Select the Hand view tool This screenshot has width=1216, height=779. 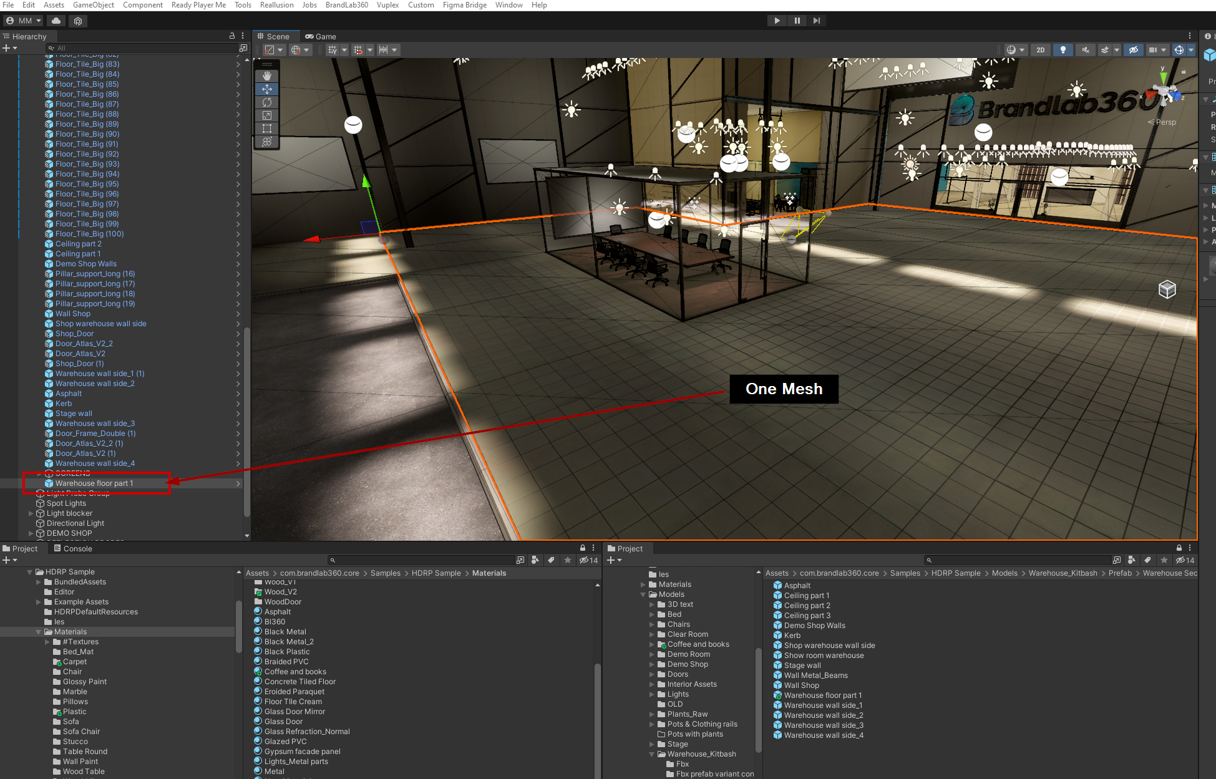(267, 76)
